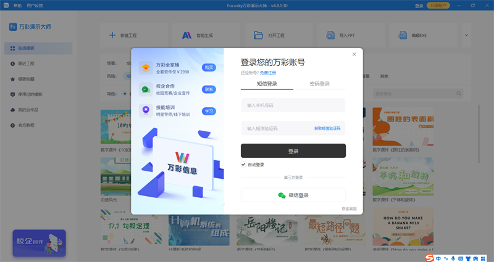Toggle the 自动登录 checkbox
The width and height of the screenshot is (494, 262).
243,165
